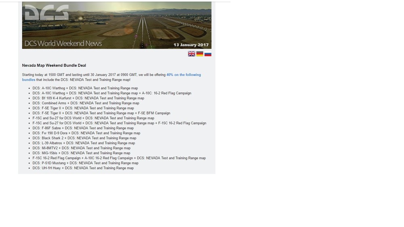Click the L-39 Albatros bundle entry

point(84,143)
